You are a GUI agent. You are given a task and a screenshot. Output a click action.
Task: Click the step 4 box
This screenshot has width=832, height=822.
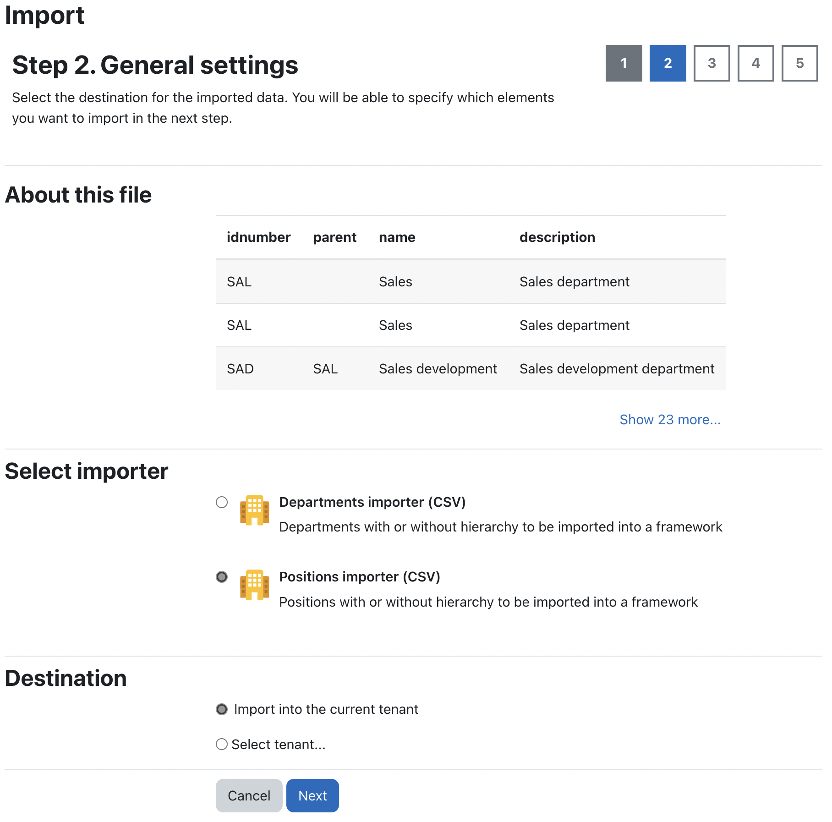[x=755, y=63]
